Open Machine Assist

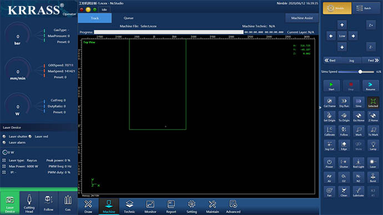pos(302,18)
